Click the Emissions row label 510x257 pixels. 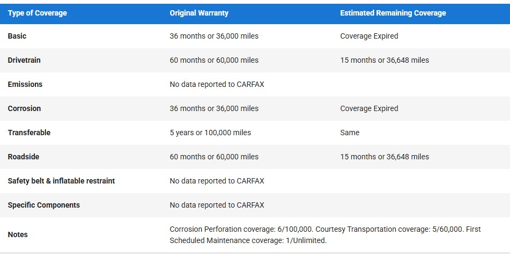(25, 84)
